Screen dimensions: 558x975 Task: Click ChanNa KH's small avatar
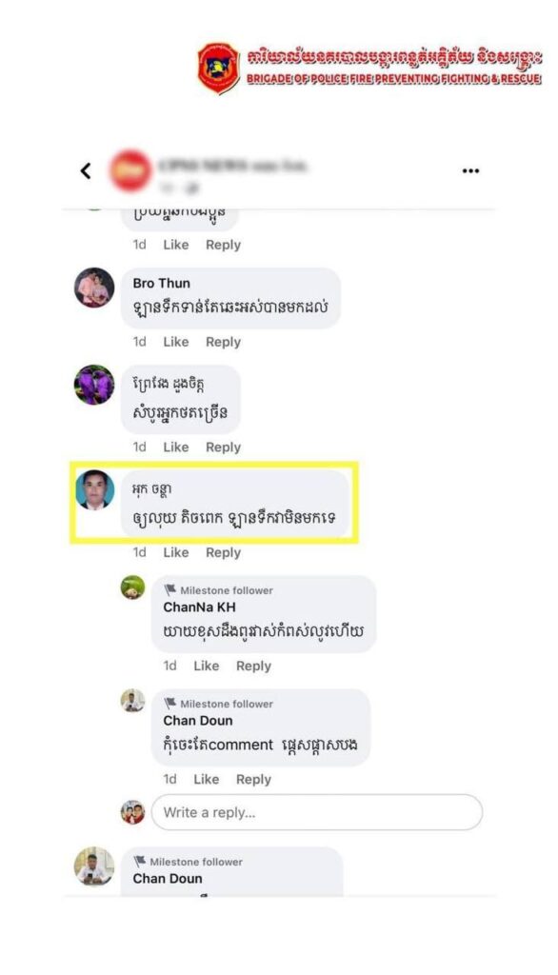pos(132,587)
